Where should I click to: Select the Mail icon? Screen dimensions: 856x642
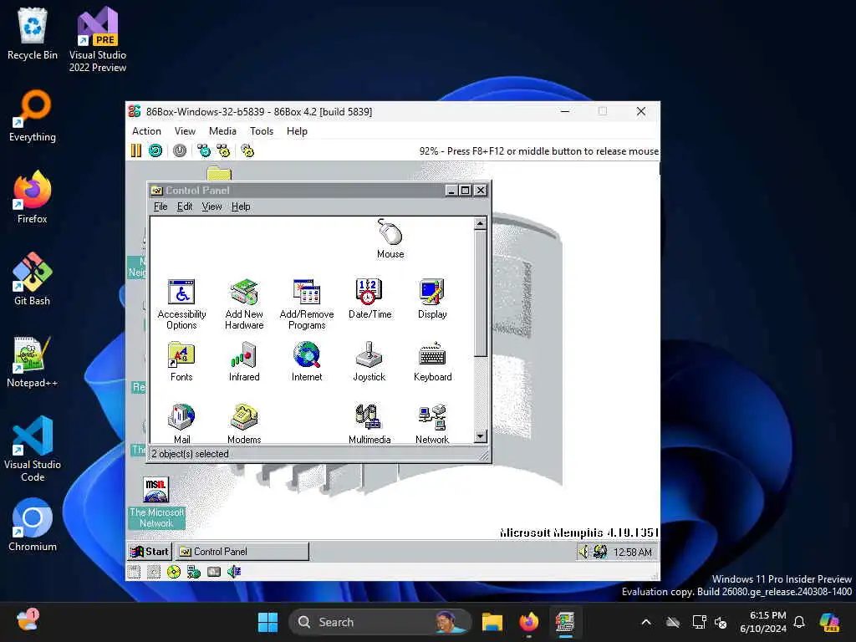pos(181,424)
